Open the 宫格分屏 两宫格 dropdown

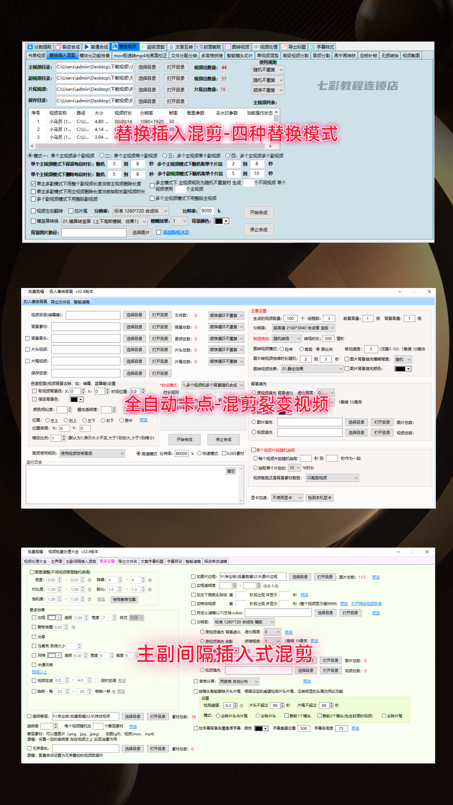[x=239, y=681]
